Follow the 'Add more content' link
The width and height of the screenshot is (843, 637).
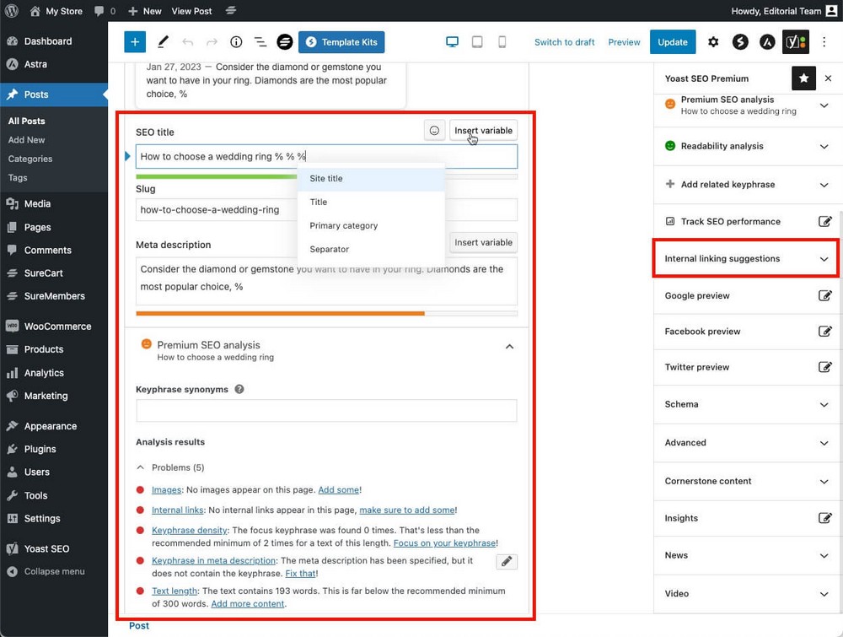point(247,603)
